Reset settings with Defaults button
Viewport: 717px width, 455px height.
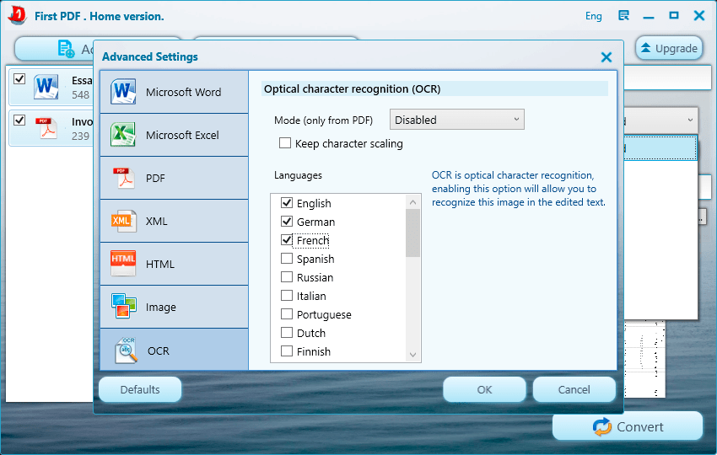[140, 389]
